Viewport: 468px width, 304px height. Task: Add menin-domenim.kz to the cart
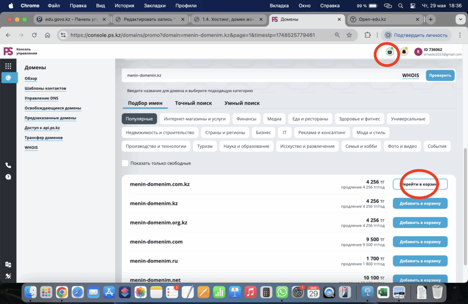(420, 203)
